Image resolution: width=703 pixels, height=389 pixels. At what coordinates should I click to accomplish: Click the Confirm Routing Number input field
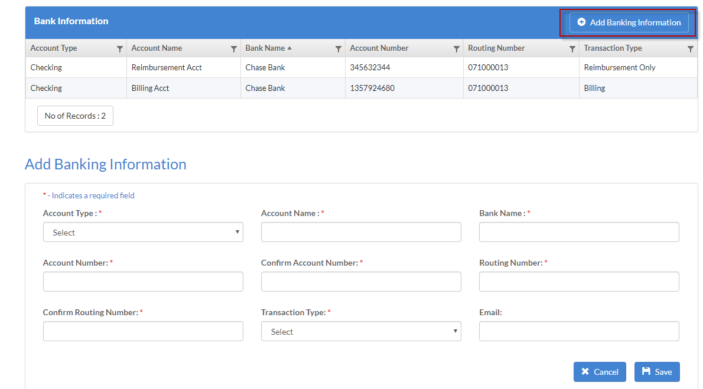pyautogui.click(x=143, y=331)
